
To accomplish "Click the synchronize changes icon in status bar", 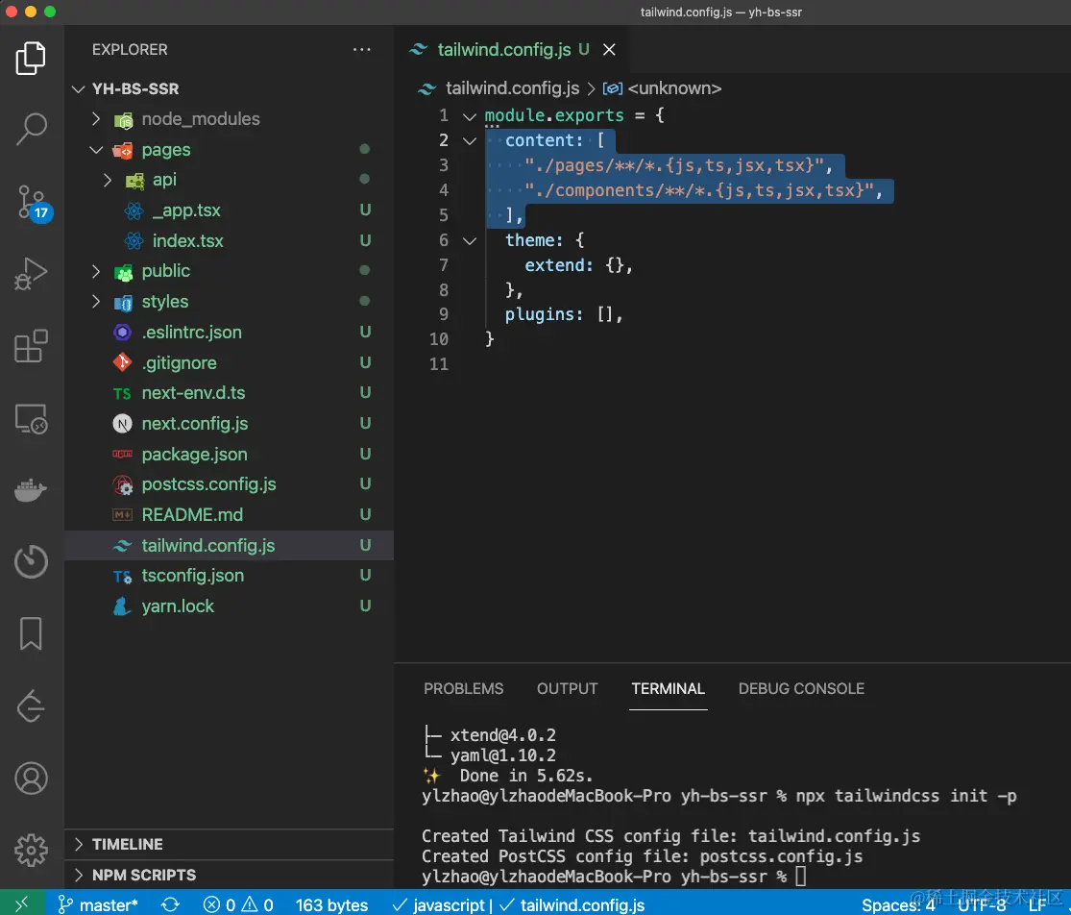I will click(x=170, y=904).
